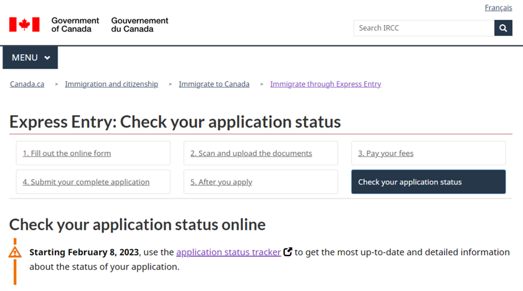Viewport: 523px width, 291px height.
Task: Expand the MENU dropdown
Action: click(30, 58)
